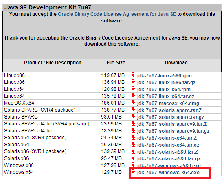This screenshot has width=224, height=180.
Task: Click download arrow icon for jdk-7u67-solaris-i586.tar.Z
Action: [x=133, y=151]
